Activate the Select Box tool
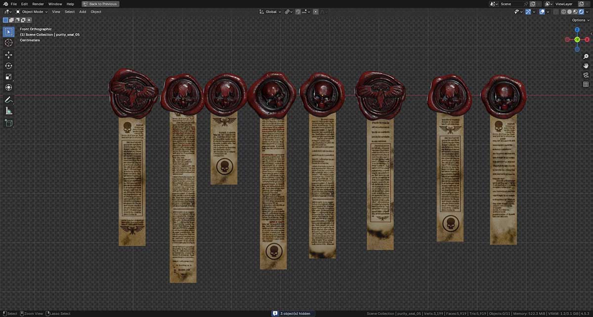This screenshot has height=317, width=593. (x=8, y=32)
